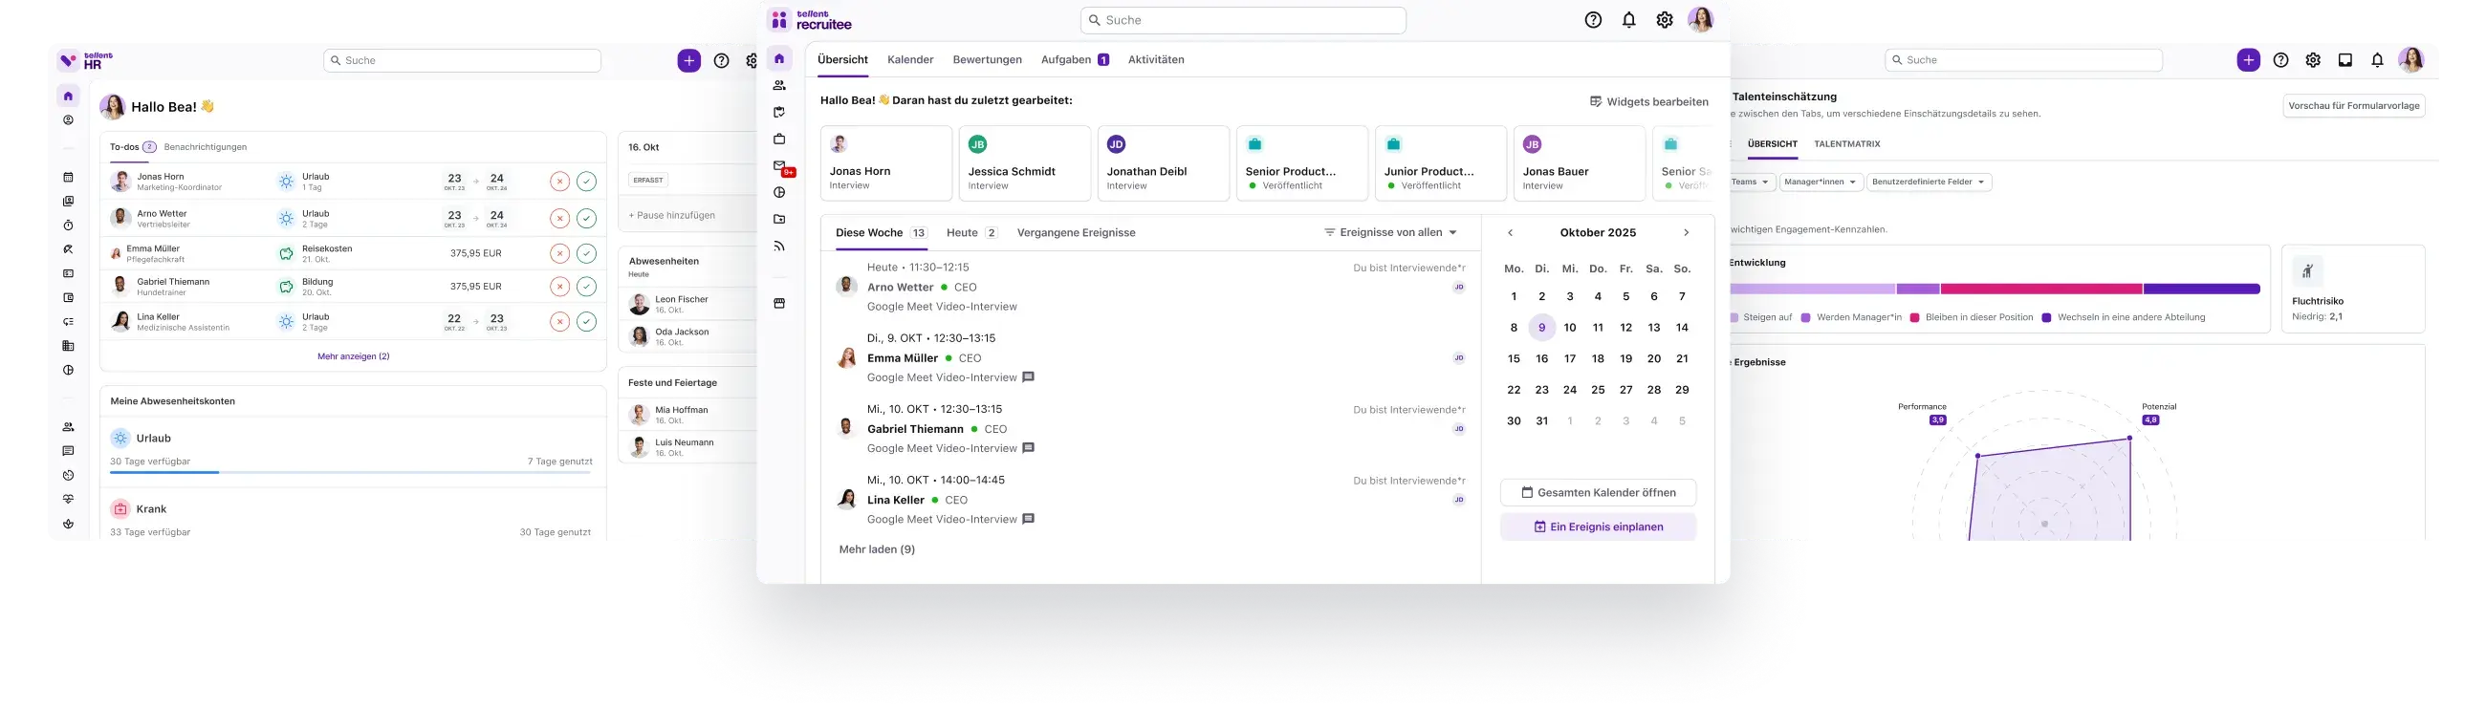The width and height of the screenshot is (2486, 709).
Task: Click the Tellent HR home sidebar icon
Action: (68, 96)
